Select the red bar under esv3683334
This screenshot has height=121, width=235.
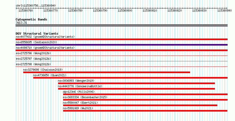pos(145,100)
